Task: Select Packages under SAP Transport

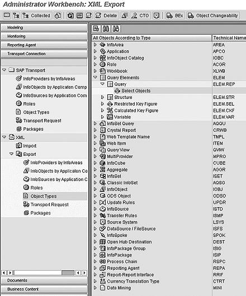Action: pos(33,129)
